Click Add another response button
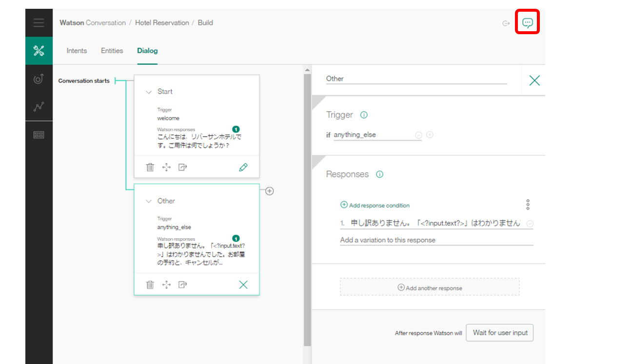 (x=430, y=287)
